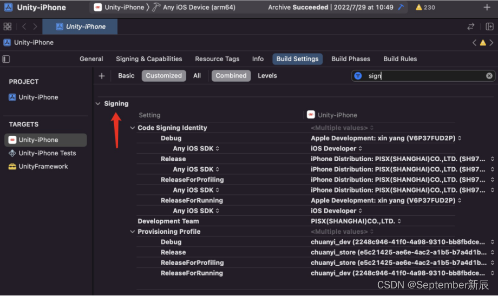
Task: Change Debug provisioning profile chuanyi_dev
Action: (x=402, y=242)
